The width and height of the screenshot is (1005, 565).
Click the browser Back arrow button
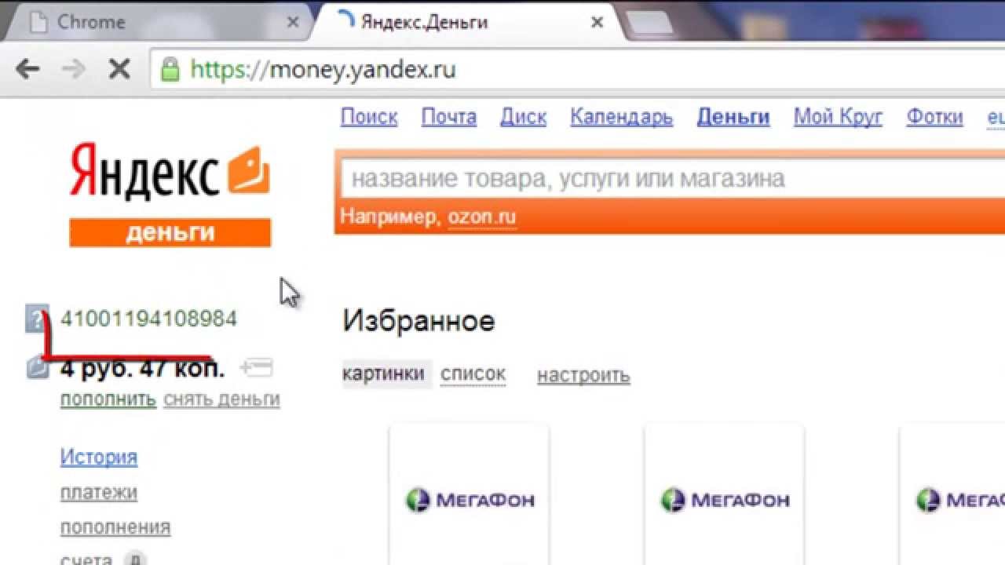27,70
